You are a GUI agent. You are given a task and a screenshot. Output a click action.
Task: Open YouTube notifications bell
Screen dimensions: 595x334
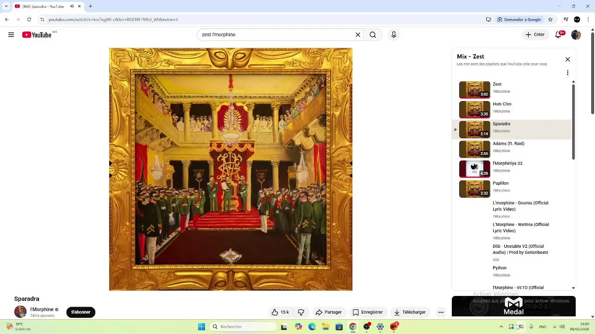click(559, 35)
